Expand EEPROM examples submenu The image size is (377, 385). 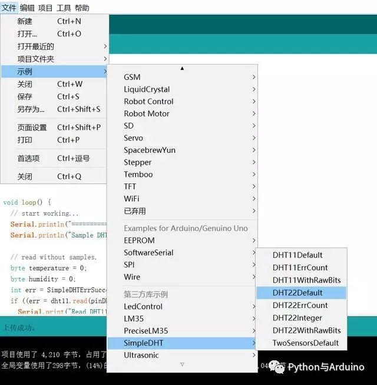(x=183, y=240)
